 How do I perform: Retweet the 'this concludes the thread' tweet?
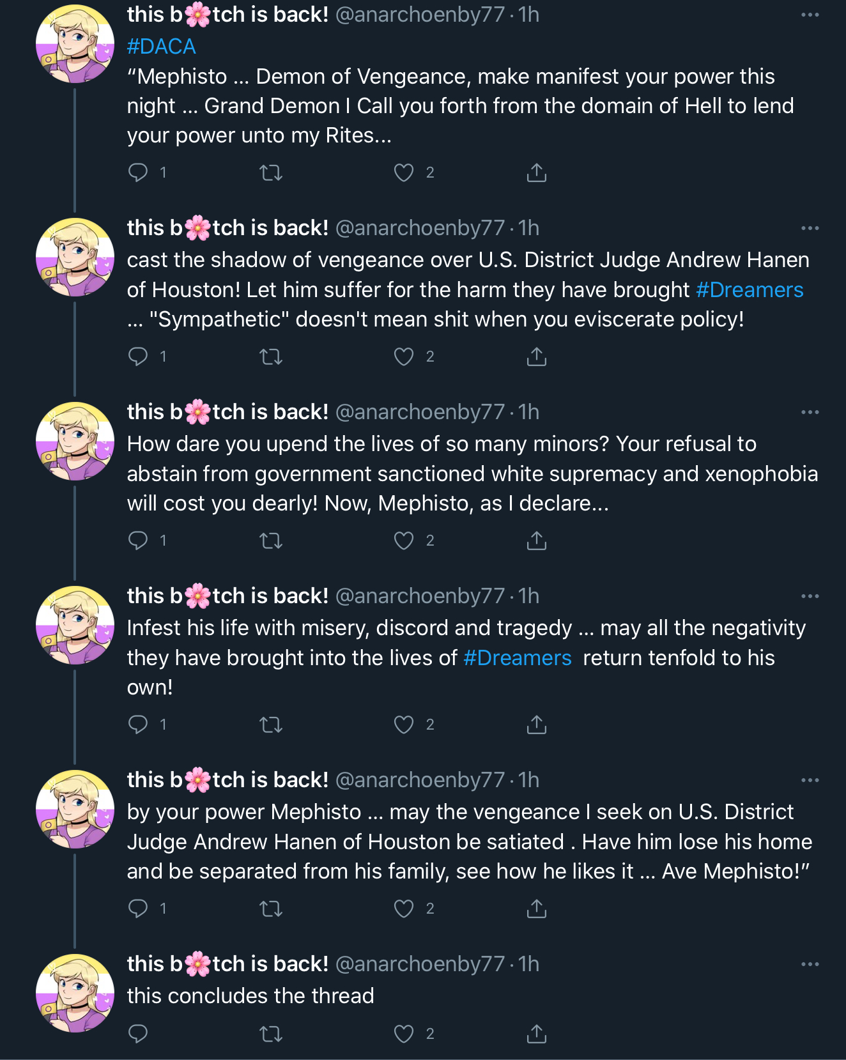point(271,1034)
